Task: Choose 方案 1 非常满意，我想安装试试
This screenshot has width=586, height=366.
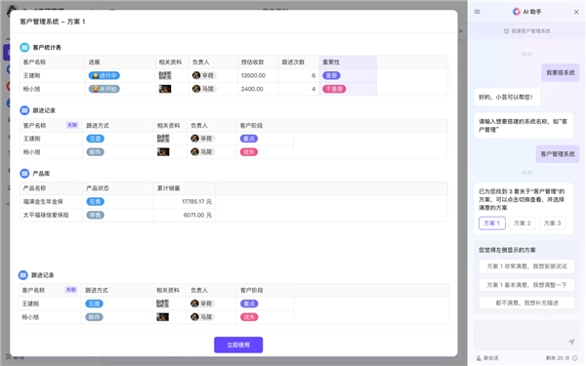Action: (526, 266)
